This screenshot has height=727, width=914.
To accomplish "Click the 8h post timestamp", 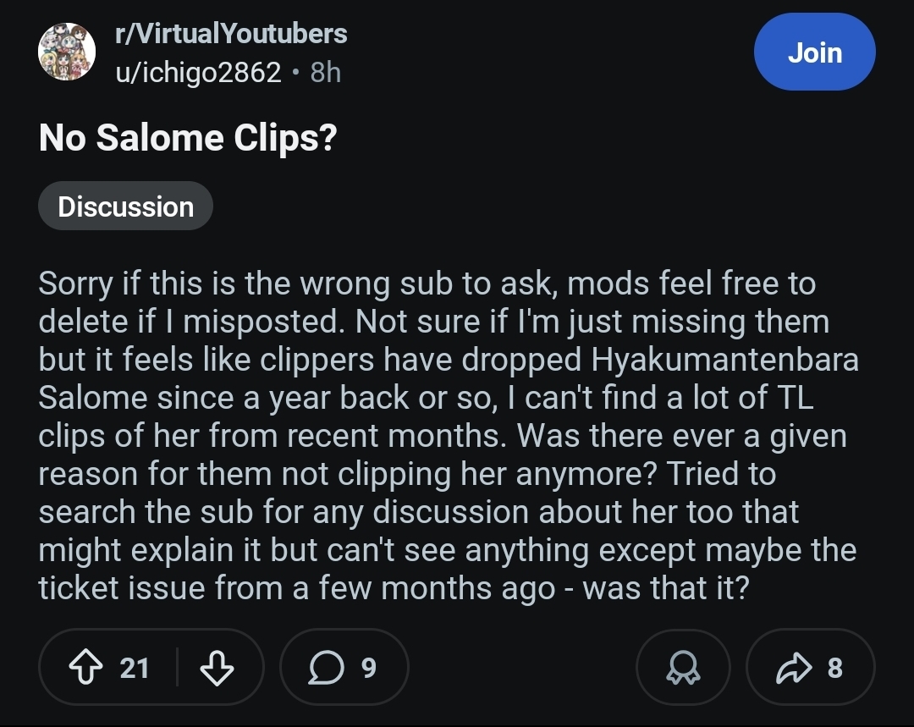I will (326, 73).
